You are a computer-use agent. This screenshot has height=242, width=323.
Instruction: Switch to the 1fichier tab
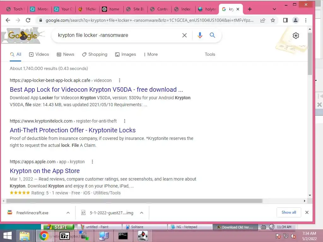(x=87, y=9)
